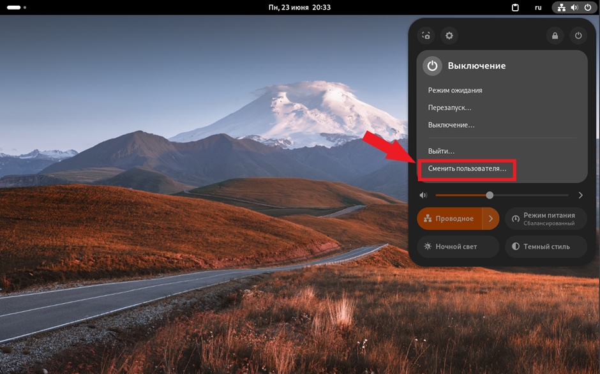Open the calendar from the date and time
Image resolution: width=600 pixels, height=374 pixels.
coord(299,8)
